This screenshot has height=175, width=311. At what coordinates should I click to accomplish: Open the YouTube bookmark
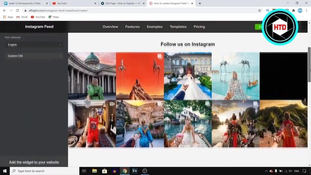point(38,17)
